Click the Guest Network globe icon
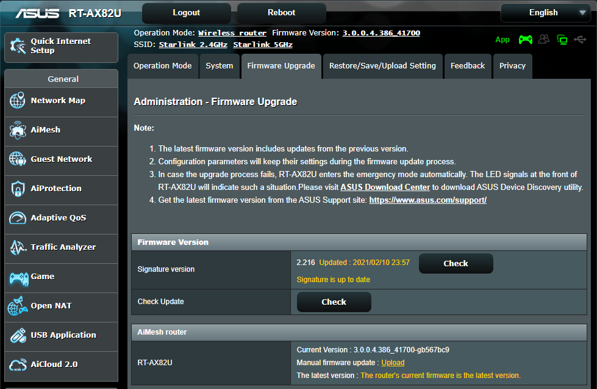Image resolution: width=597 pixels, height=389 pixels. click(x=18, y=159)
